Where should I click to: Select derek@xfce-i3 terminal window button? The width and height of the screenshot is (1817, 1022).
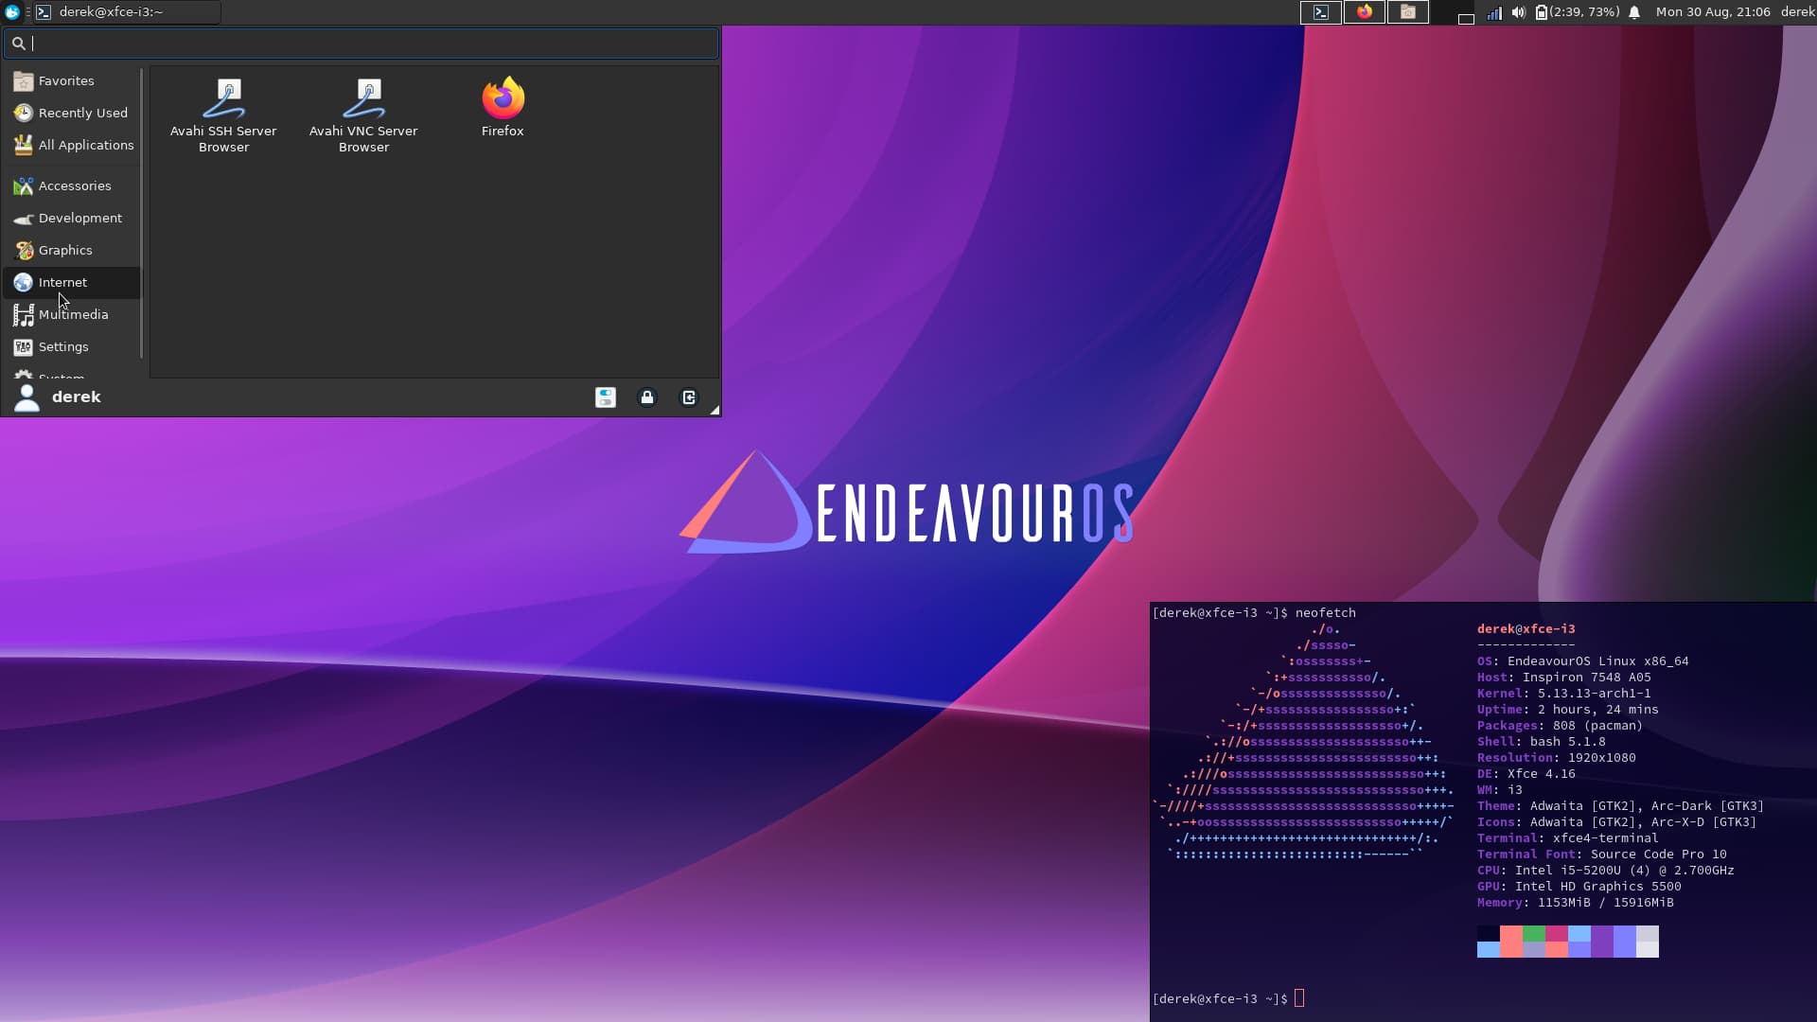pos(127,12)
